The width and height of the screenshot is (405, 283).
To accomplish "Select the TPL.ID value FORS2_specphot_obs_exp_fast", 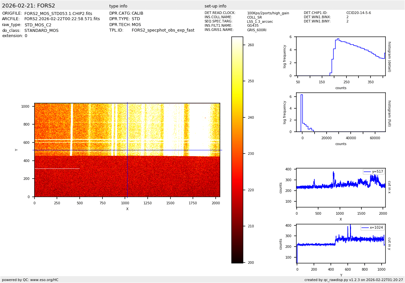I will (x=163, y=30).
